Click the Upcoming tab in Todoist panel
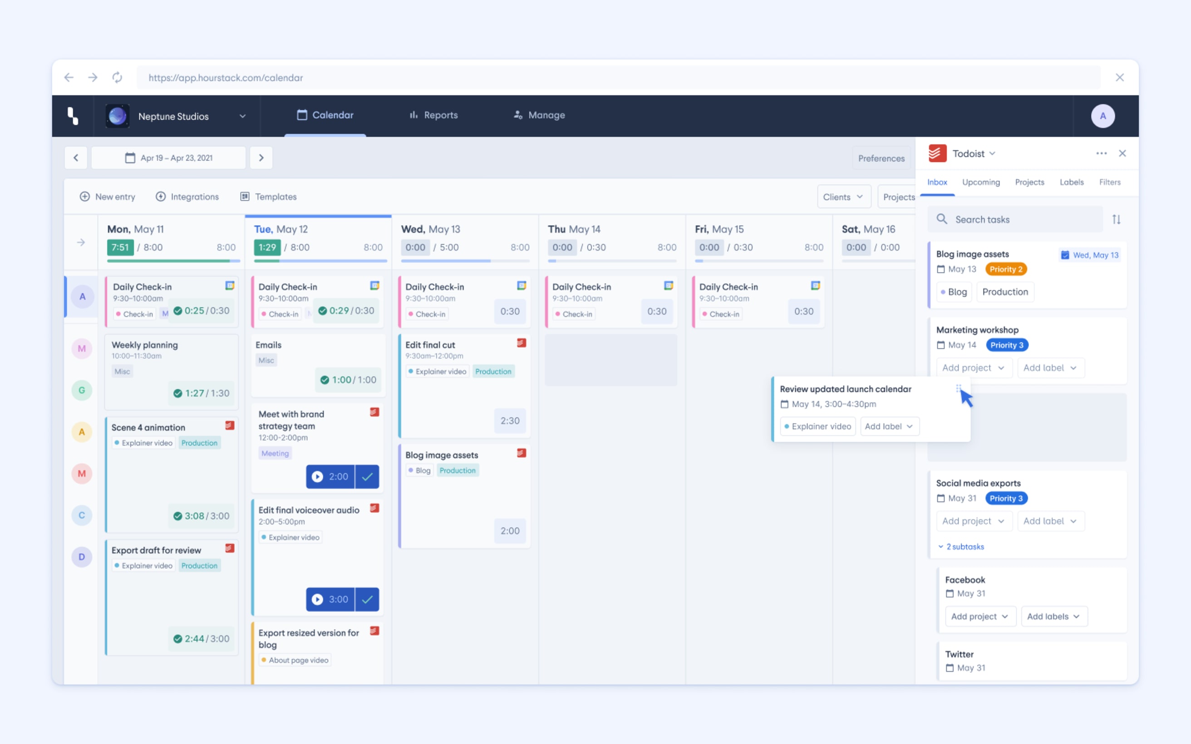The height and width of the screenshot is (744, 1191). (980, 182)
